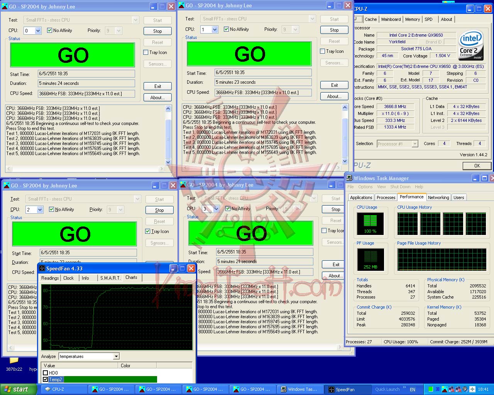The width and height of the screenshot is (494, 395).
Task: Check the HD0 box in SpeedFan charts list
Action: (x=46, y=373)
